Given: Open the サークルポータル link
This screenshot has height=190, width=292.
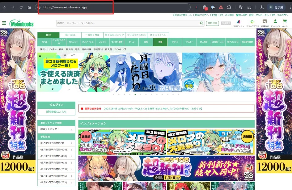Looking at the screenshot, I should click(259, 15).
